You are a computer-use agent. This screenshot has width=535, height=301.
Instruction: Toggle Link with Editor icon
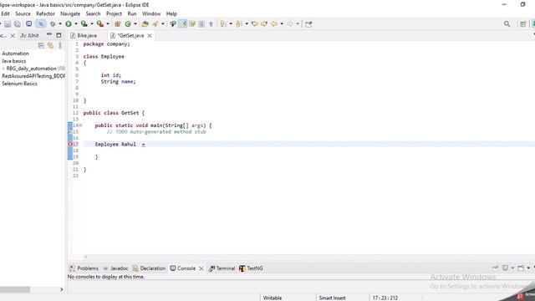point(50,45)
